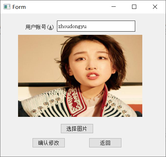Click the square maximize icon
The height and width of the screenshot is (157, 166).
[x=134, y=7]
